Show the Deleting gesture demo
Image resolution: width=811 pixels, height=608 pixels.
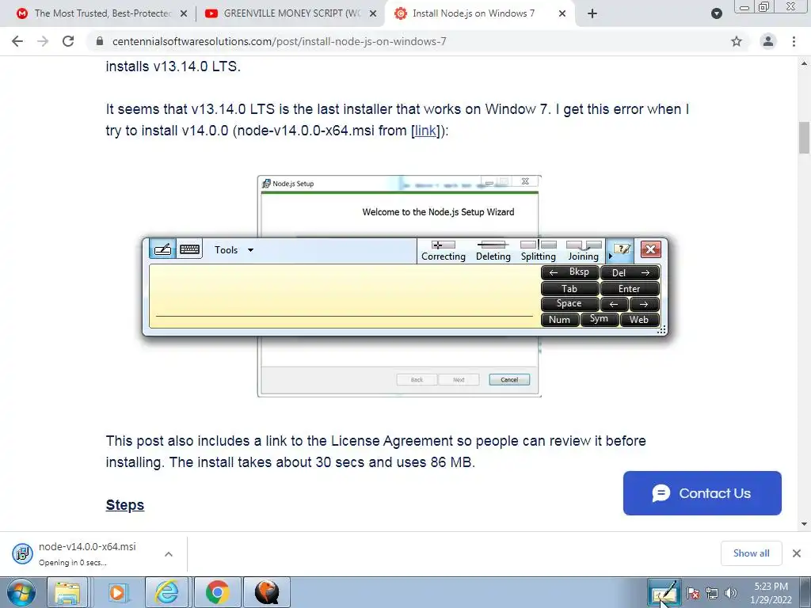click(493, 251)
